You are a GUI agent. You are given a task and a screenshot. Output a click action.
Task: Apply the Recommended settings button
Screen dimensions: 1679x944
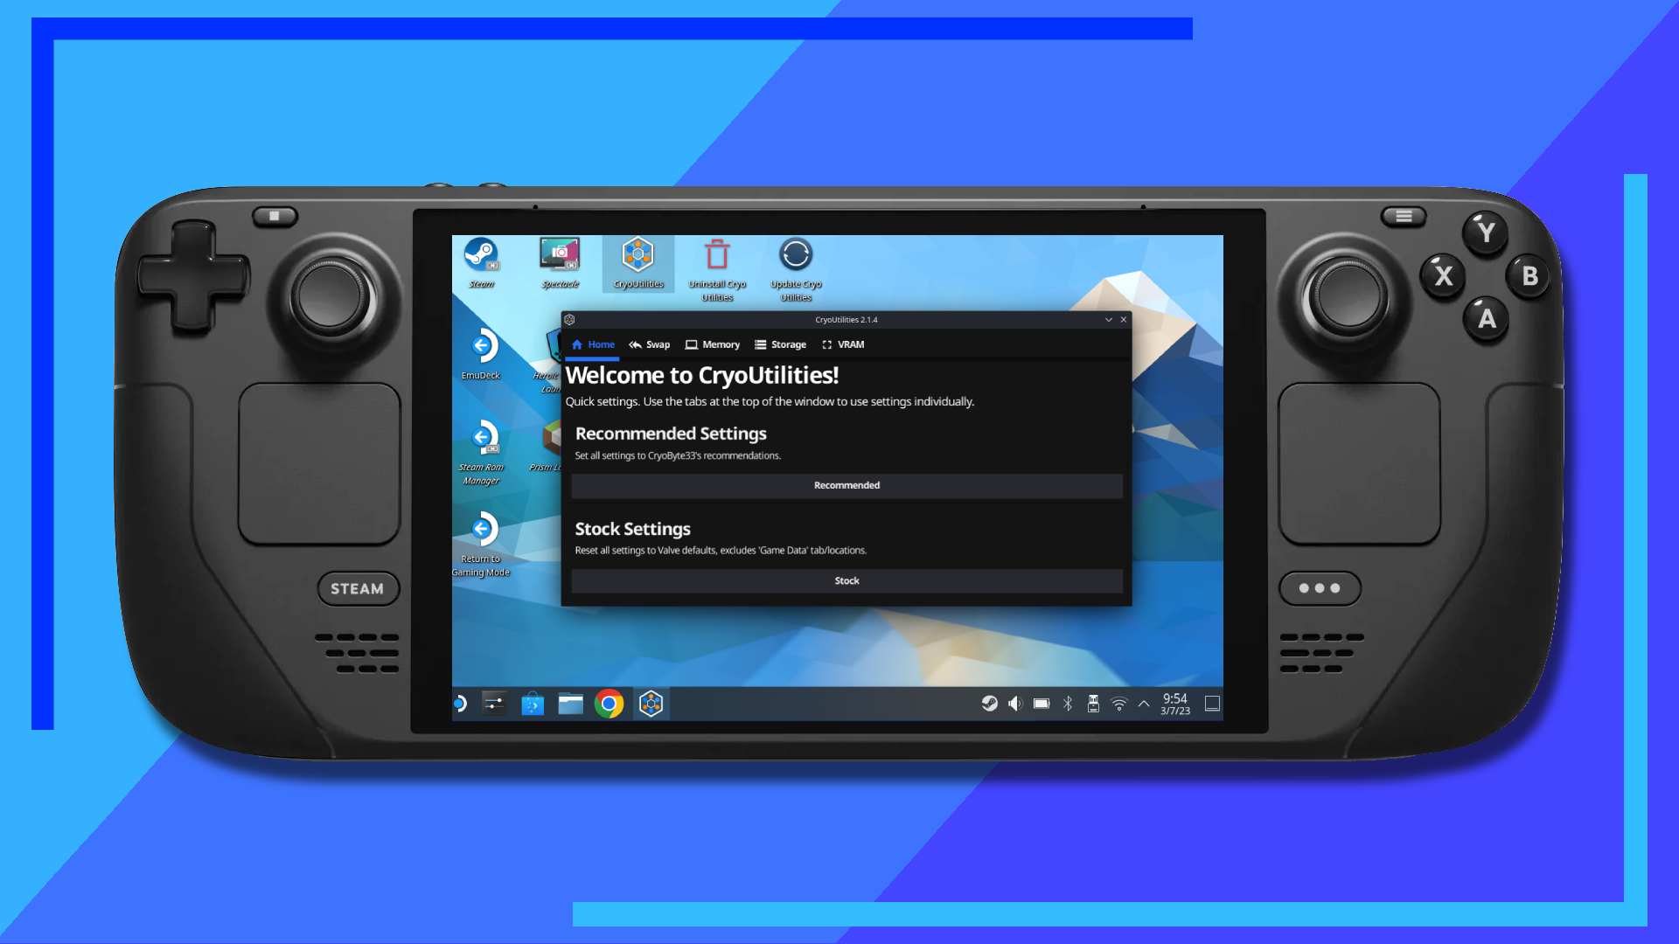[x=846, y=486]
